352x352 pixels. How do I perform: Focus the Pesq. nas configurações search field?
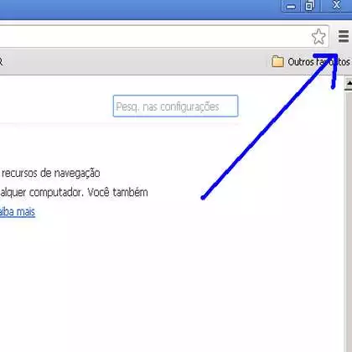pyautogui.click(x=175, y=106)
